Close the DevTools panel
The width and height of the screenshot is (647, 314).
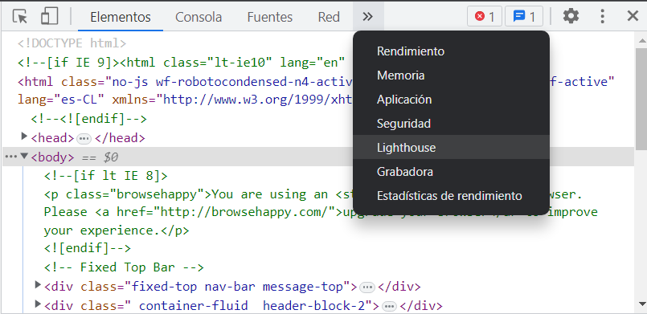tap(633, 17)
